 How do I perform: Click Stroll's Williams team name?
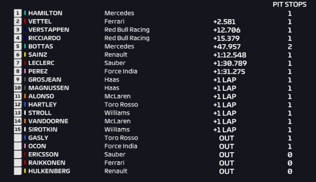click(117, 113)
